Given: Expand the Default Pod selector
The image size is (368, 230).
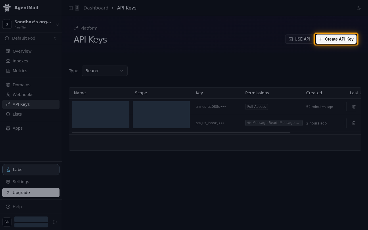Looking at the screenshot, I should (x=31, y=38).
